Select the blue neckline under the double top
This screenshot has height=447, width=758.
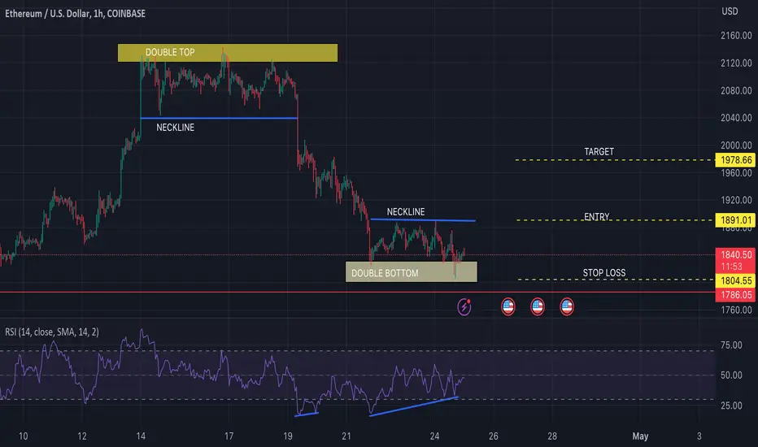(219, 118)
